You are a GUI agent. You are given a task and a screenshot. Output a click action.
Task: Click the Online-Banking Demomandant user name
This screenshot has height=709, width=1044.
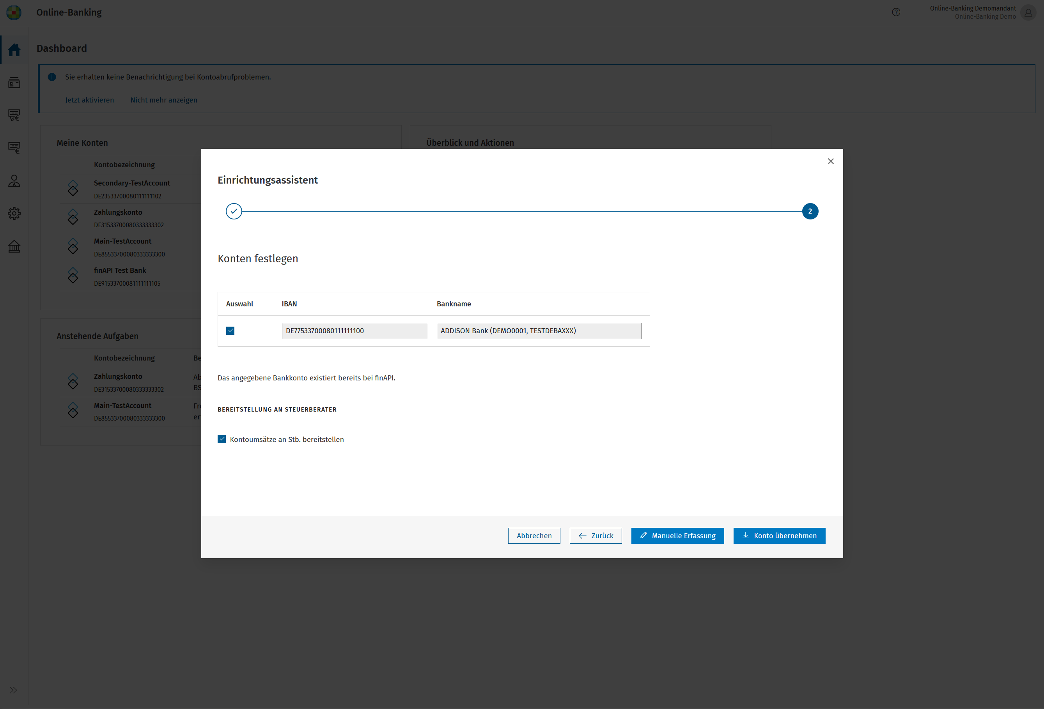[973, 8]
